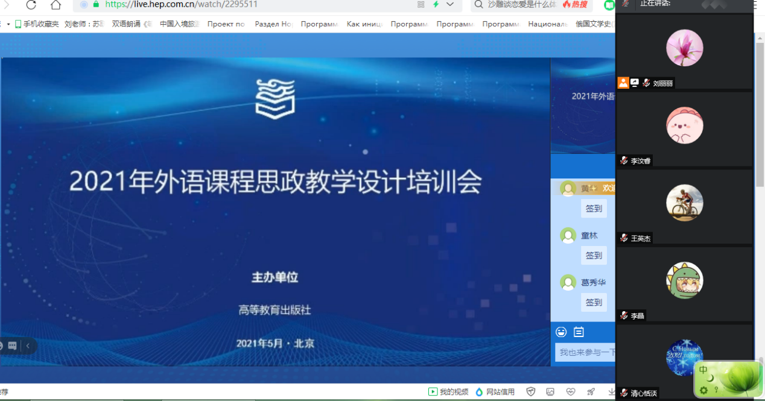765x401 pixels.
Task: Open the chat bubble icon on the video overlay
Action: 13,346
